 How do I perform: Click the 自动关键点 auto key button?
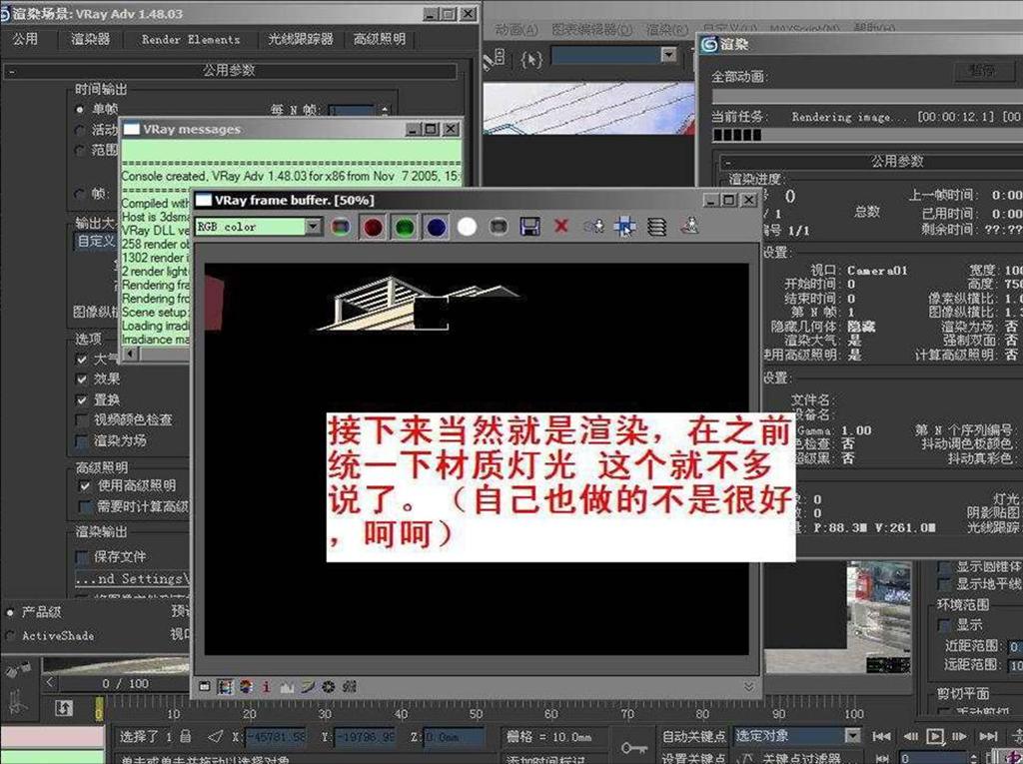[693, 736]
